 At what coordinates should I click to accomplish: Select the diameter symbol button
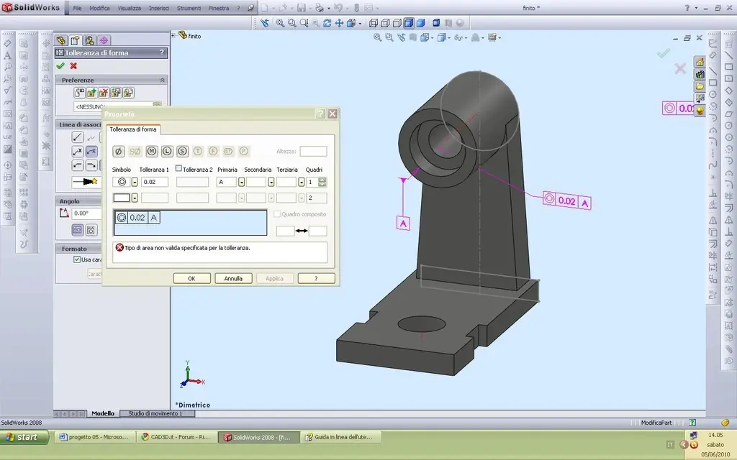[x=119, y=151]
